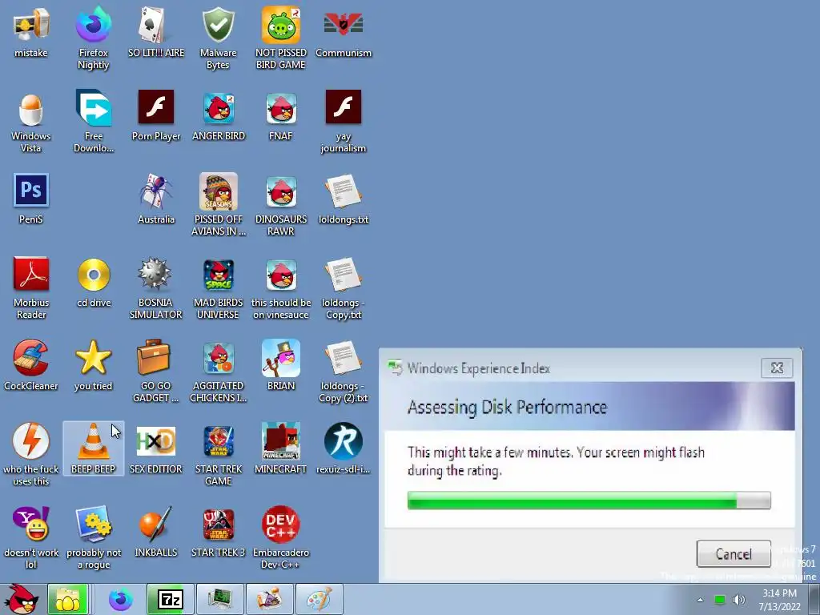Click the green status tray icon
Screen dimensions: 820x615
click(720, 600)
